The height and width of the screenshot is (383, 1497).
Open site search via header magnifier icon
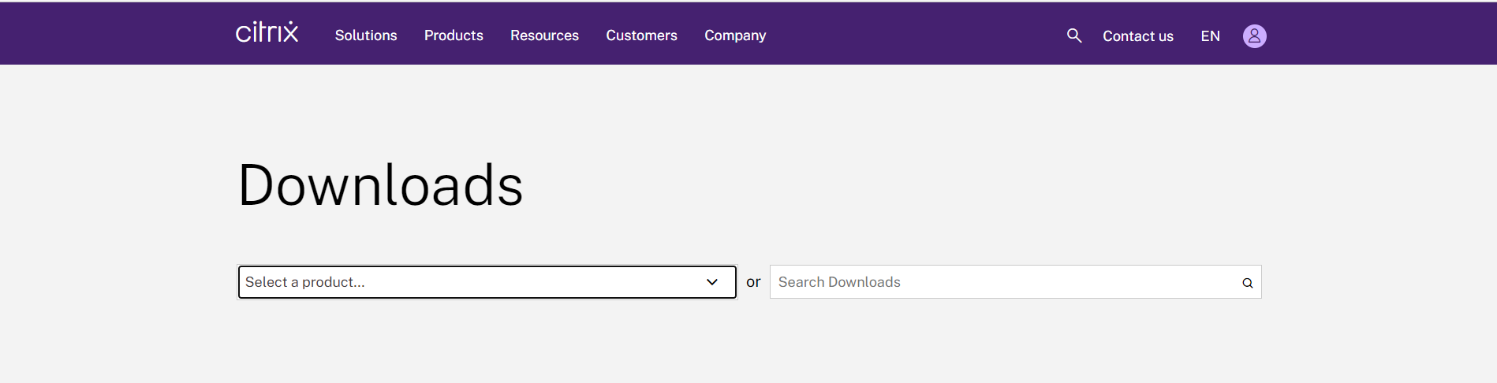click(x=1073, y=35)
